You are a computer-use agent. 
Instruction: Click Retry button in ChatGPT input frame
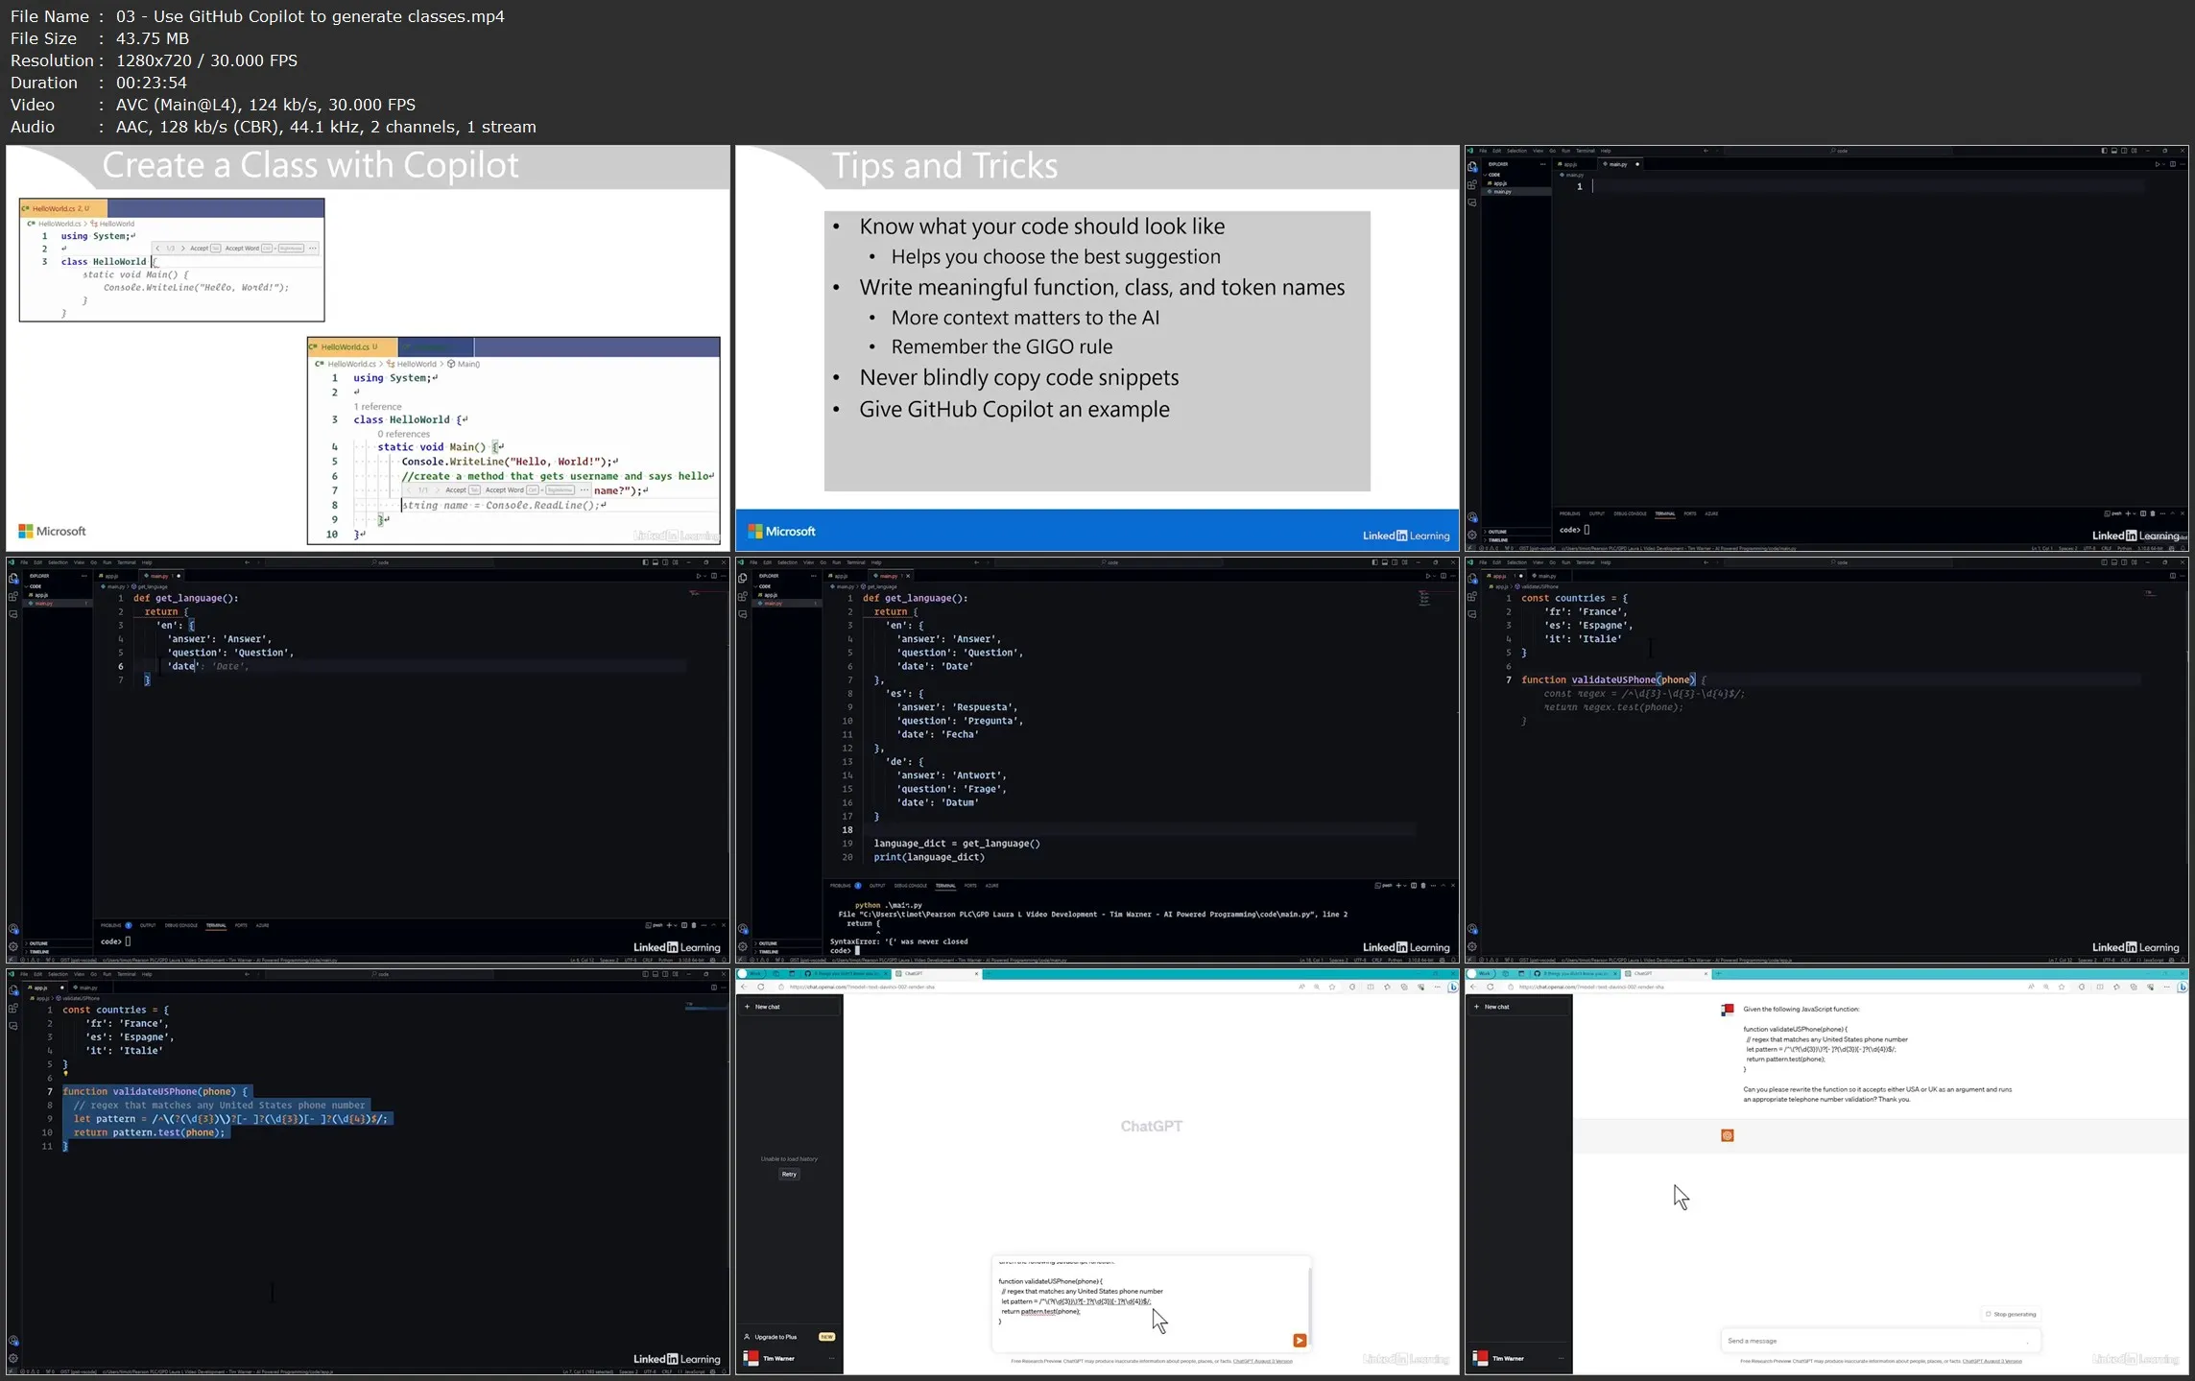[x=789, y=1174]
